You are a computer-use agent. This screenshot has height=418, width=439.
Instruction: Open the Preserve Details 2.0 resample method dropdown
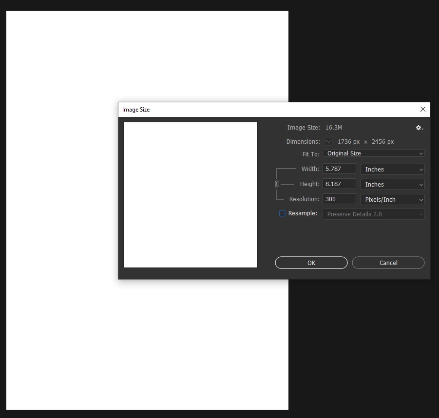(374, 214)
